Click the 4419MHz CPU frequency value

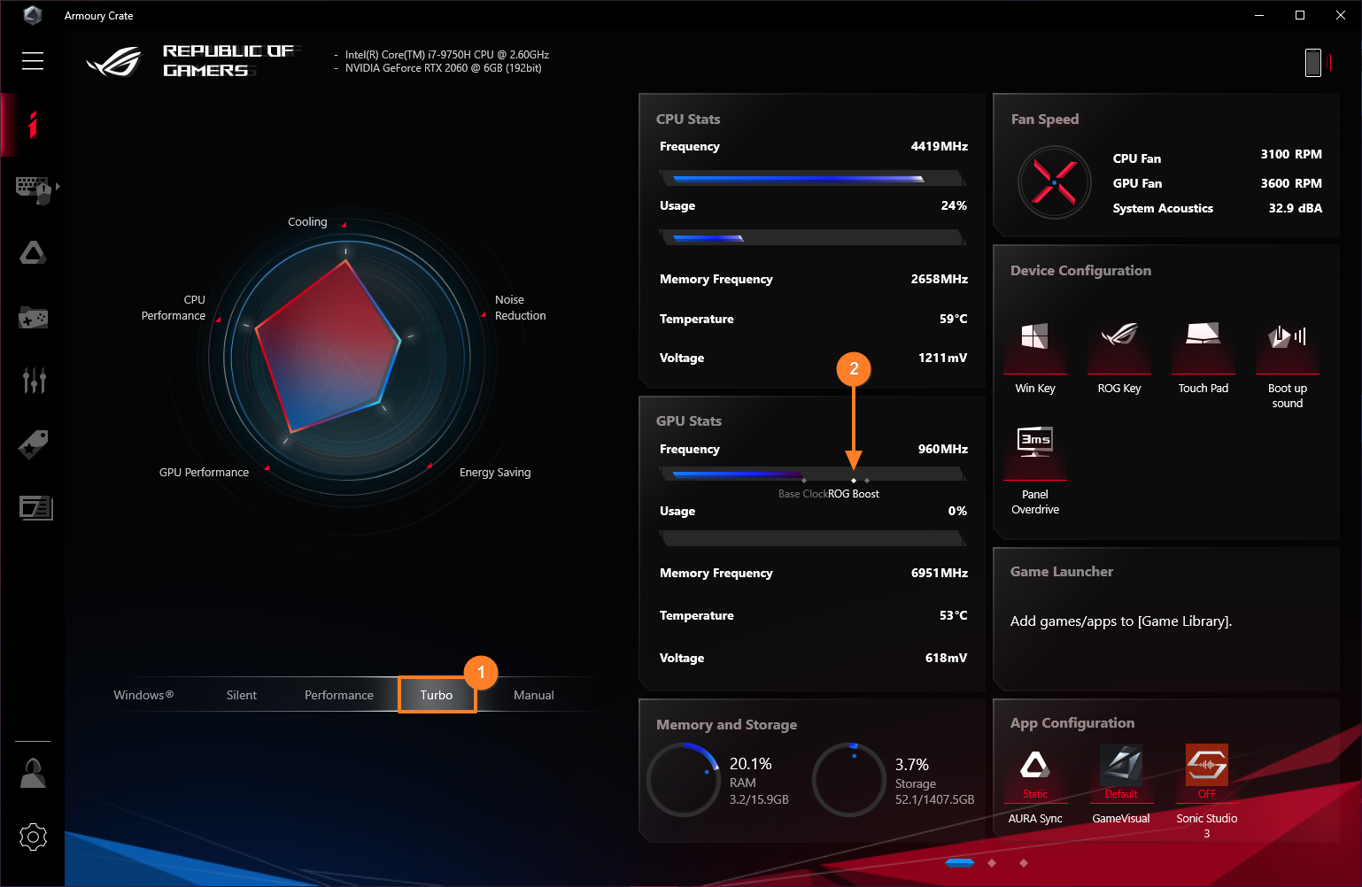940,146
